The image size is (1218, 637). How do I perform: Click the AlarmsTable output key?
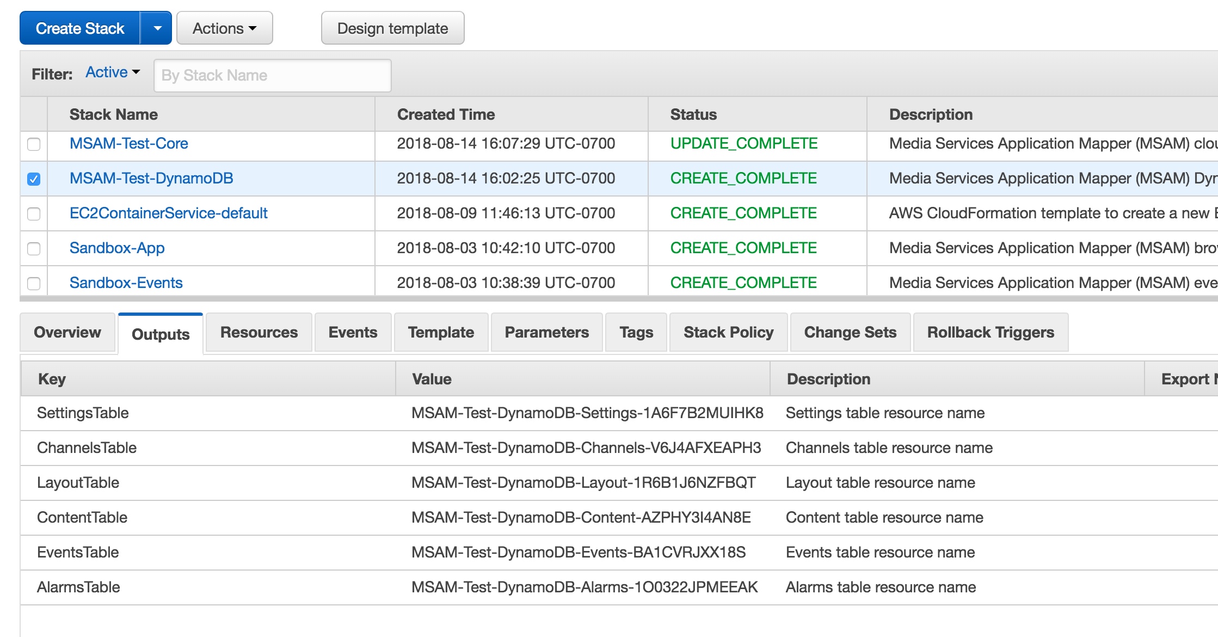pyautogui.click(x=78, y=587)
